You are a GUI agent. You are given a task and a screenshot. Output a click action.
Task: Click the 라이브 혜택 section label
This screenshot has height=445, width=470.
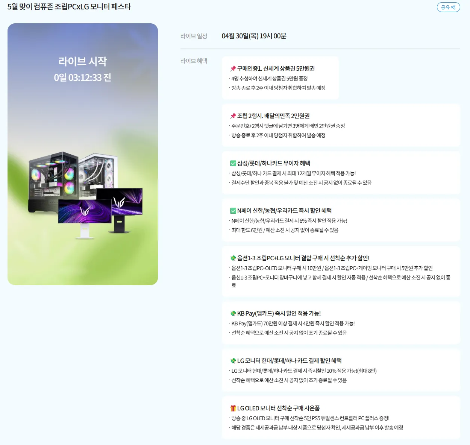[194, 61]
